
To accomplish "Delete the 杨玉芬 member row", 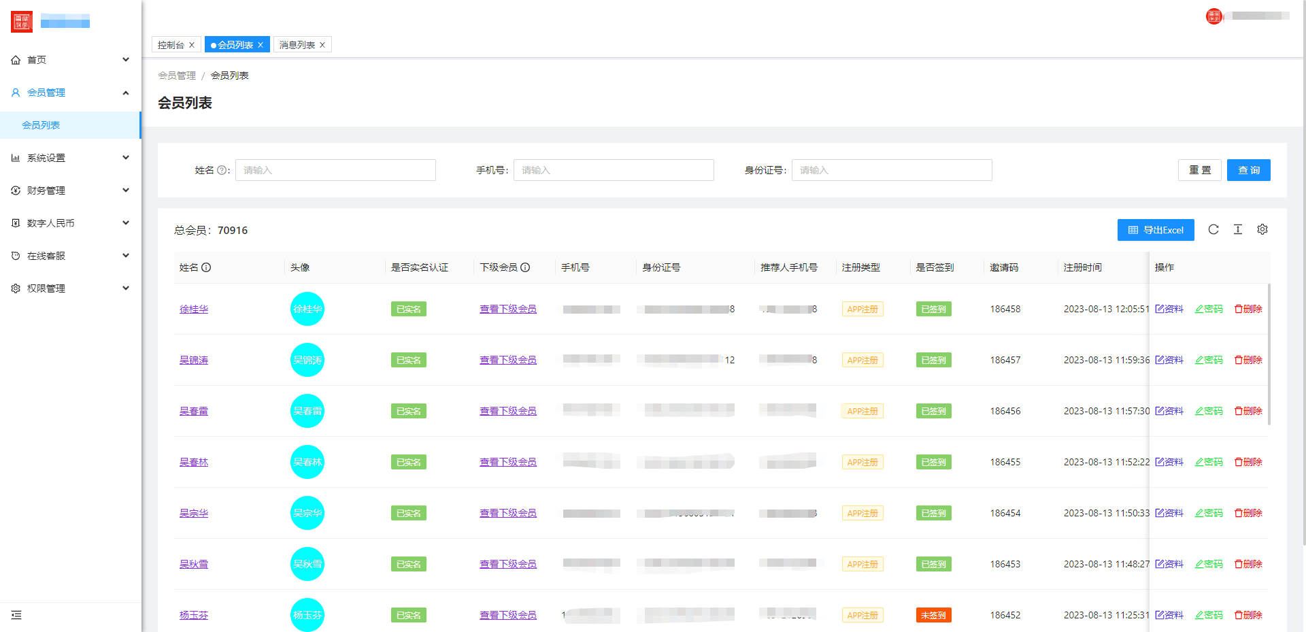I will 1248,615.
